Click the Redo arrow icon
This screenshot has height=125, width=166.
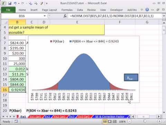point(23,3)
